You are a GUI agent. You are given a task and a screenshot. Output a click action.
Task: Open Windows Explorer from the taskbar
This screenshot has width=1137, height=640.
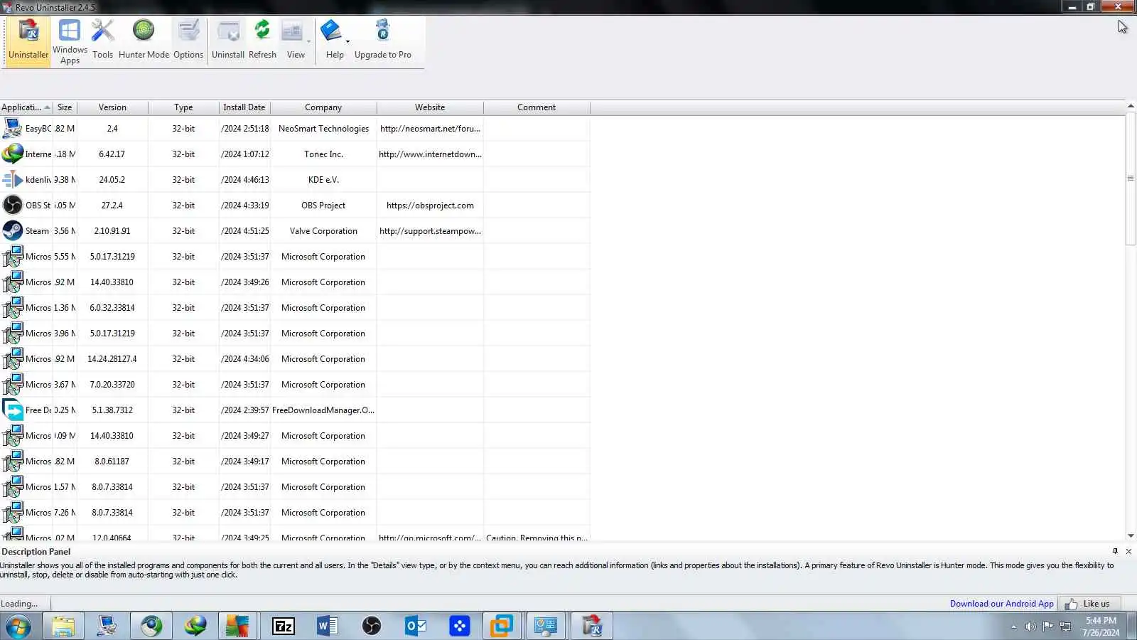(x=63, y=626)
